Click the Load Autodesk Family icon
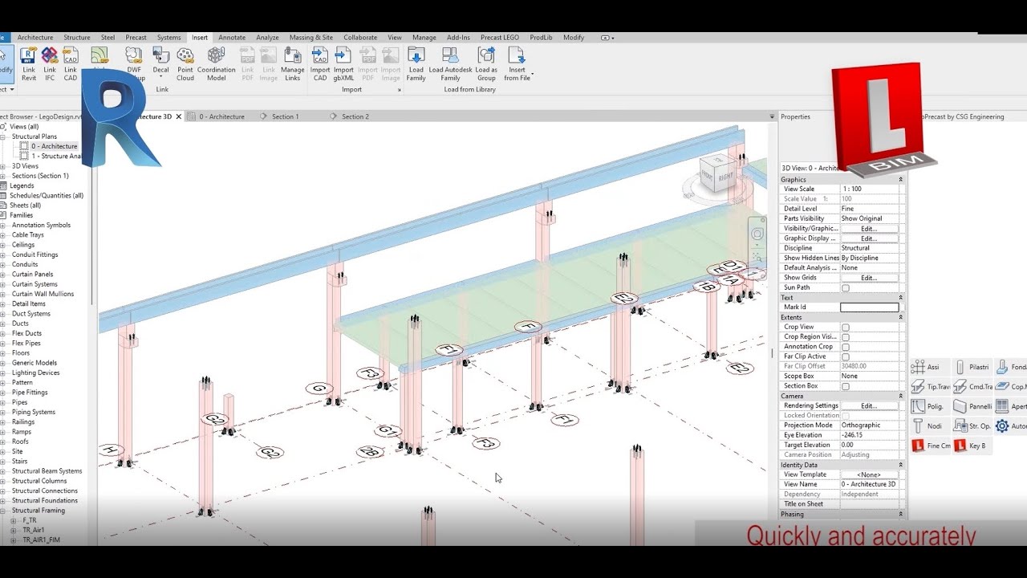The height and width of the screenshot is (578, 1027). [451, 63]
